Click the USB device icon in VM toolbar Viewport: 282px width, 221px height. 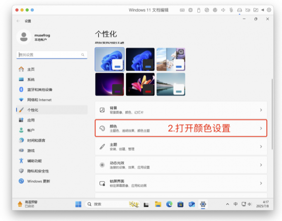pyautogui.click(x=199, y=10)
